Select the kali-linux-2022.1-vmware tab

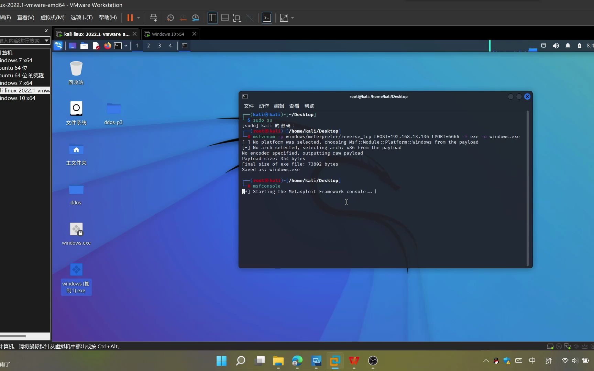97,34
